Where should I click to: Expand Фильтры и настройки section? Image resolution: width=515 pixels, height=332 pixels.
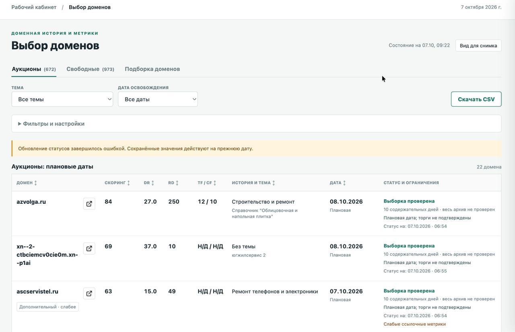point(256,124)
